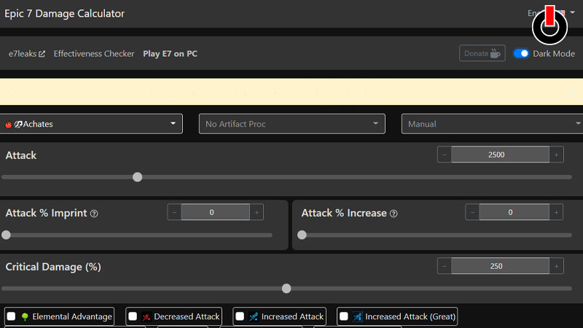Screen dimensions: 583x328
Task: Expand the No Artifact Proc dropdown
Action: [x=292, y=124]
